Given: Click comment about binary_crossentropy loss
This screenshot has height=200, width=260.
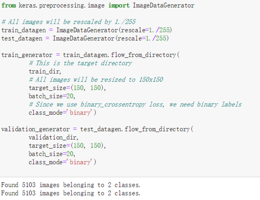Looking at the screenshot, I should click(x=135, y=104).
